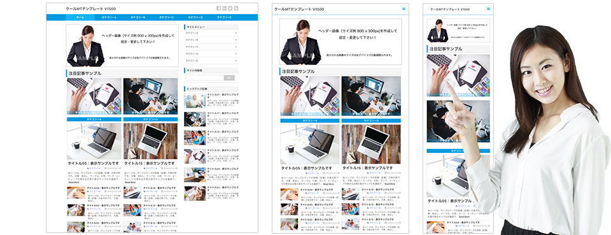
Task: Expand last category arrow in サイトメニュー sidebar
Action: [236, 61]
